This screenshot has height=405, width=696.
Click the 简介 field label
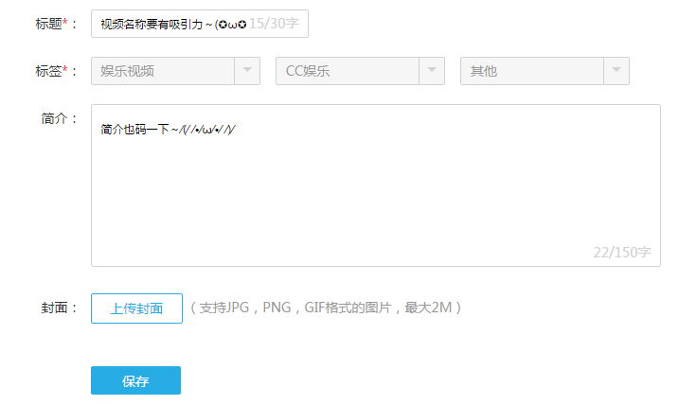click(54, 118)
